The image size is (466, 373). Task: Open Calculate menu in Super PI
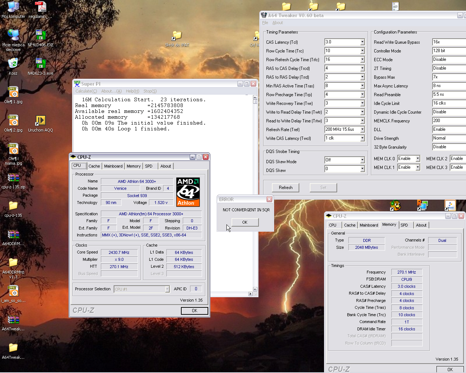click(86, 91)
